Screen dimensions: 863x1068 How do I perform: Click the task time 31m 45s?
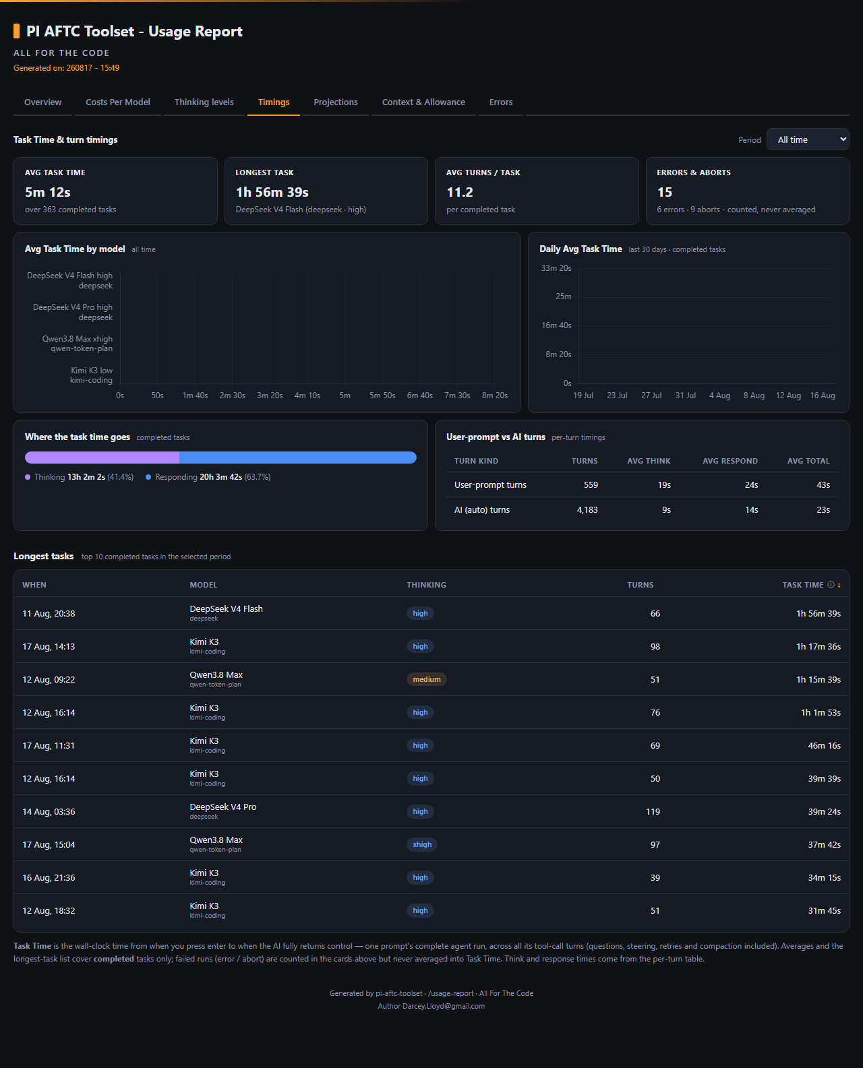824,911
